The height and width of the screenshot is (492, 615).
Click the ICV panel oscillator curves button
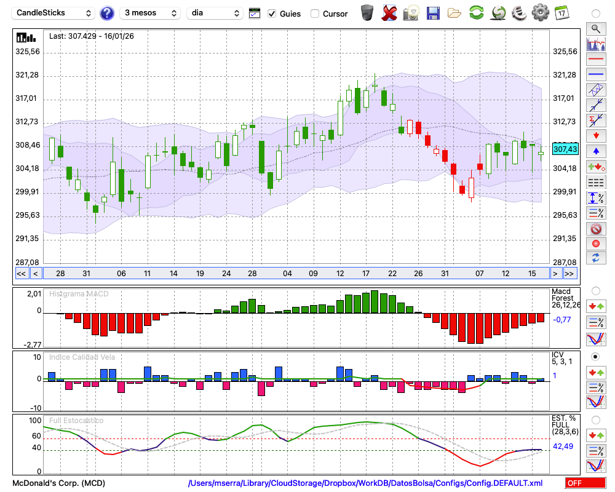point(596,402)
